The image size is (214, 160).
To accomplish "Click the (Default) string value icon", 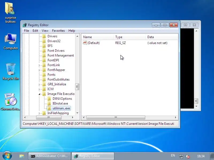I will point(85,43).
